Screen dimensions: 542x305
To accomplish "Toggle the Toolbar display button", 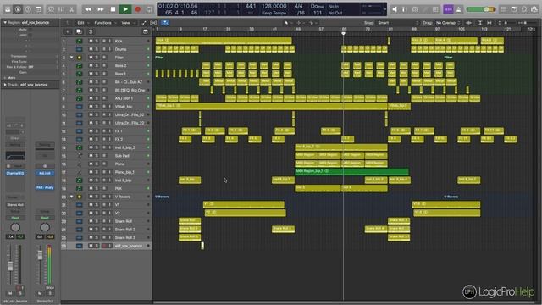I will [x=38, y=9].
